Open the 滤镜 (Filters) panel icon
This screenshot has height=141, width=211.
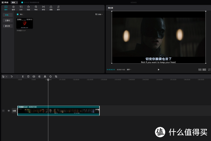pos(51,8)
